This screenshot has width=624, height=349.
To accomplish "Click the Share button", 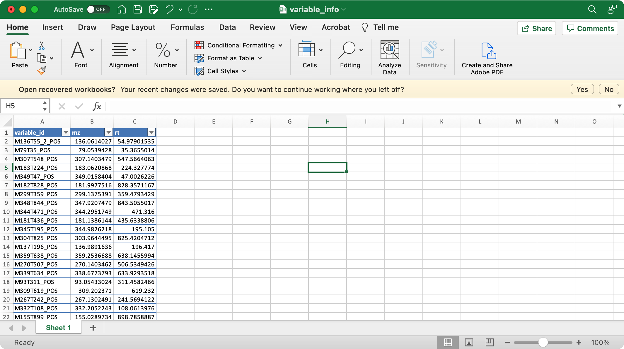I will click(x=536, y=28).
